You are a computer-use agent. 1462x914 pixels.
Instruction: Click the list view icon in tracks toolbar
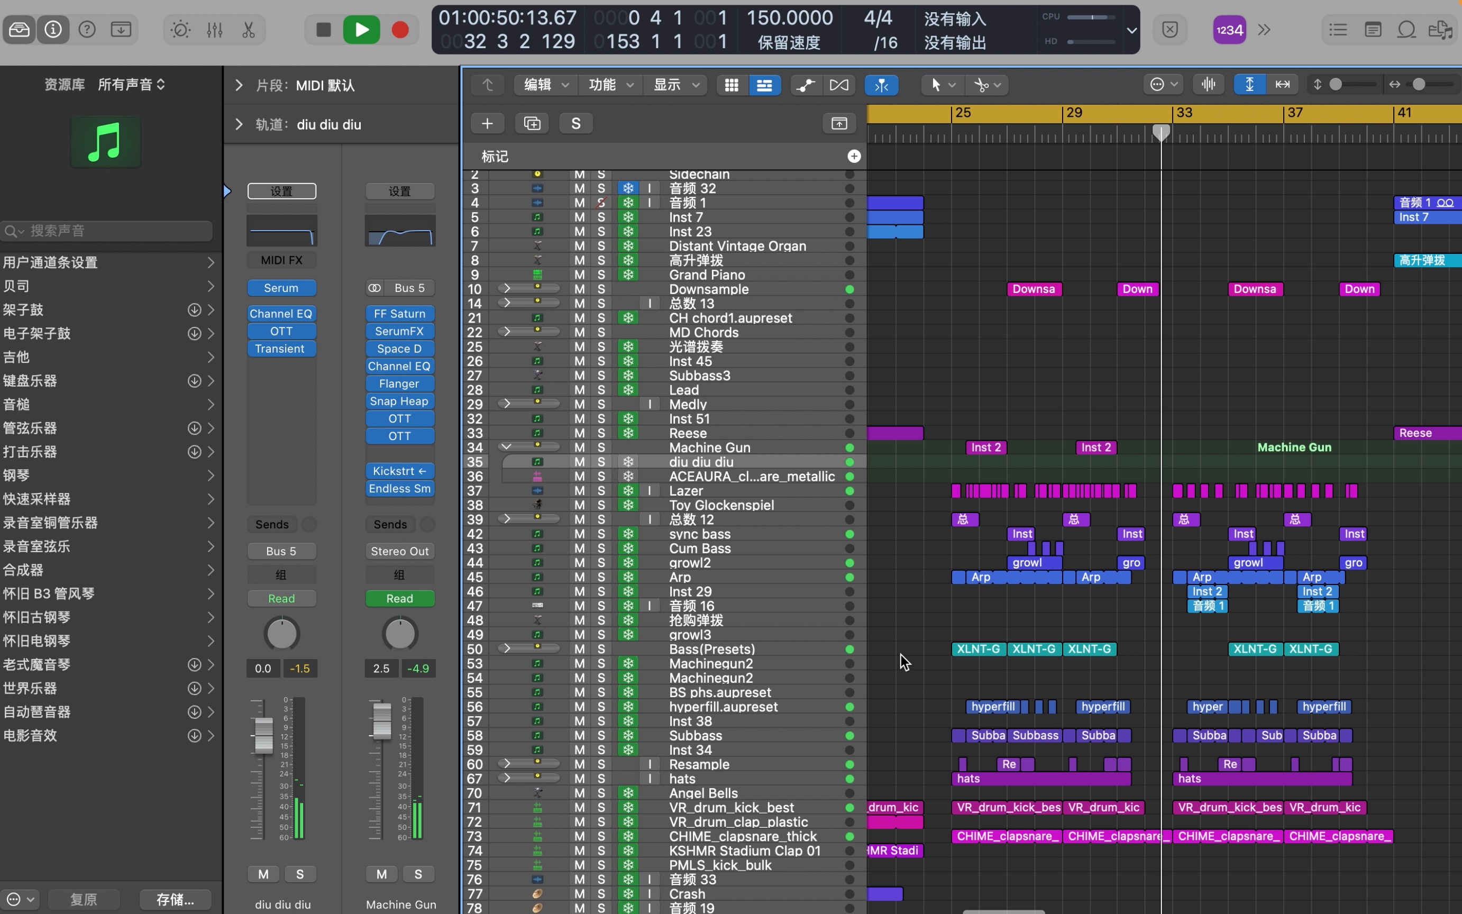(764, 85)
